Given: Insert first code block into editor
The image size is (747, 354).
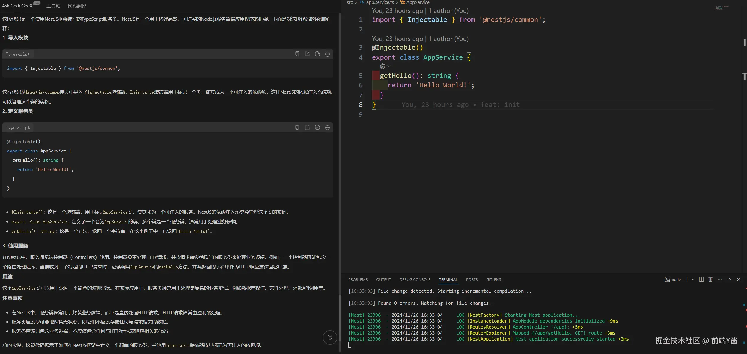Looking at the screenshot, I should pyautogui.click(x=307, y=54).
